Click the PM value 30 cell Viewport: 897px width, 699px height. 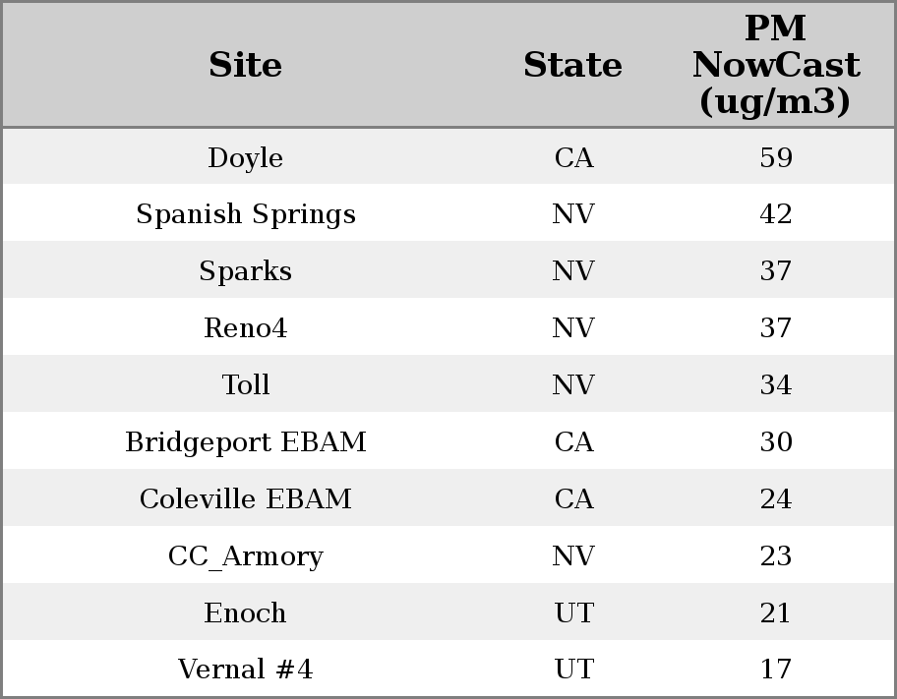coord(776,442)
